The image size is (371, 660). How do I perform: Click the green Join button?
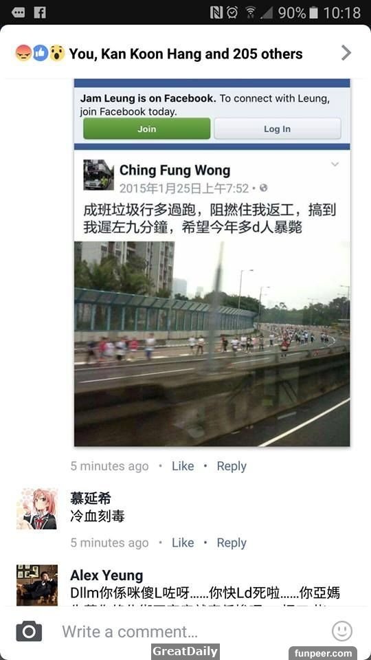147,129
